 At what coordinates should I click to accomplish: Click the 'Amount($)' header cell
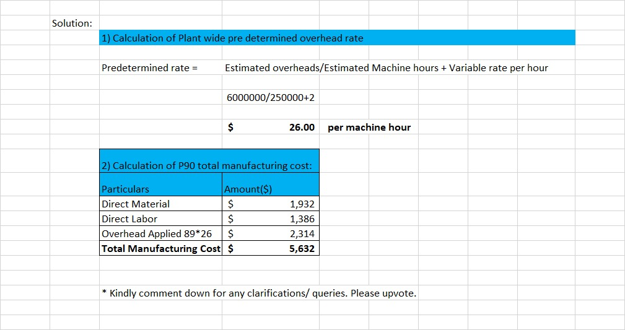click(x=271, y=184)
